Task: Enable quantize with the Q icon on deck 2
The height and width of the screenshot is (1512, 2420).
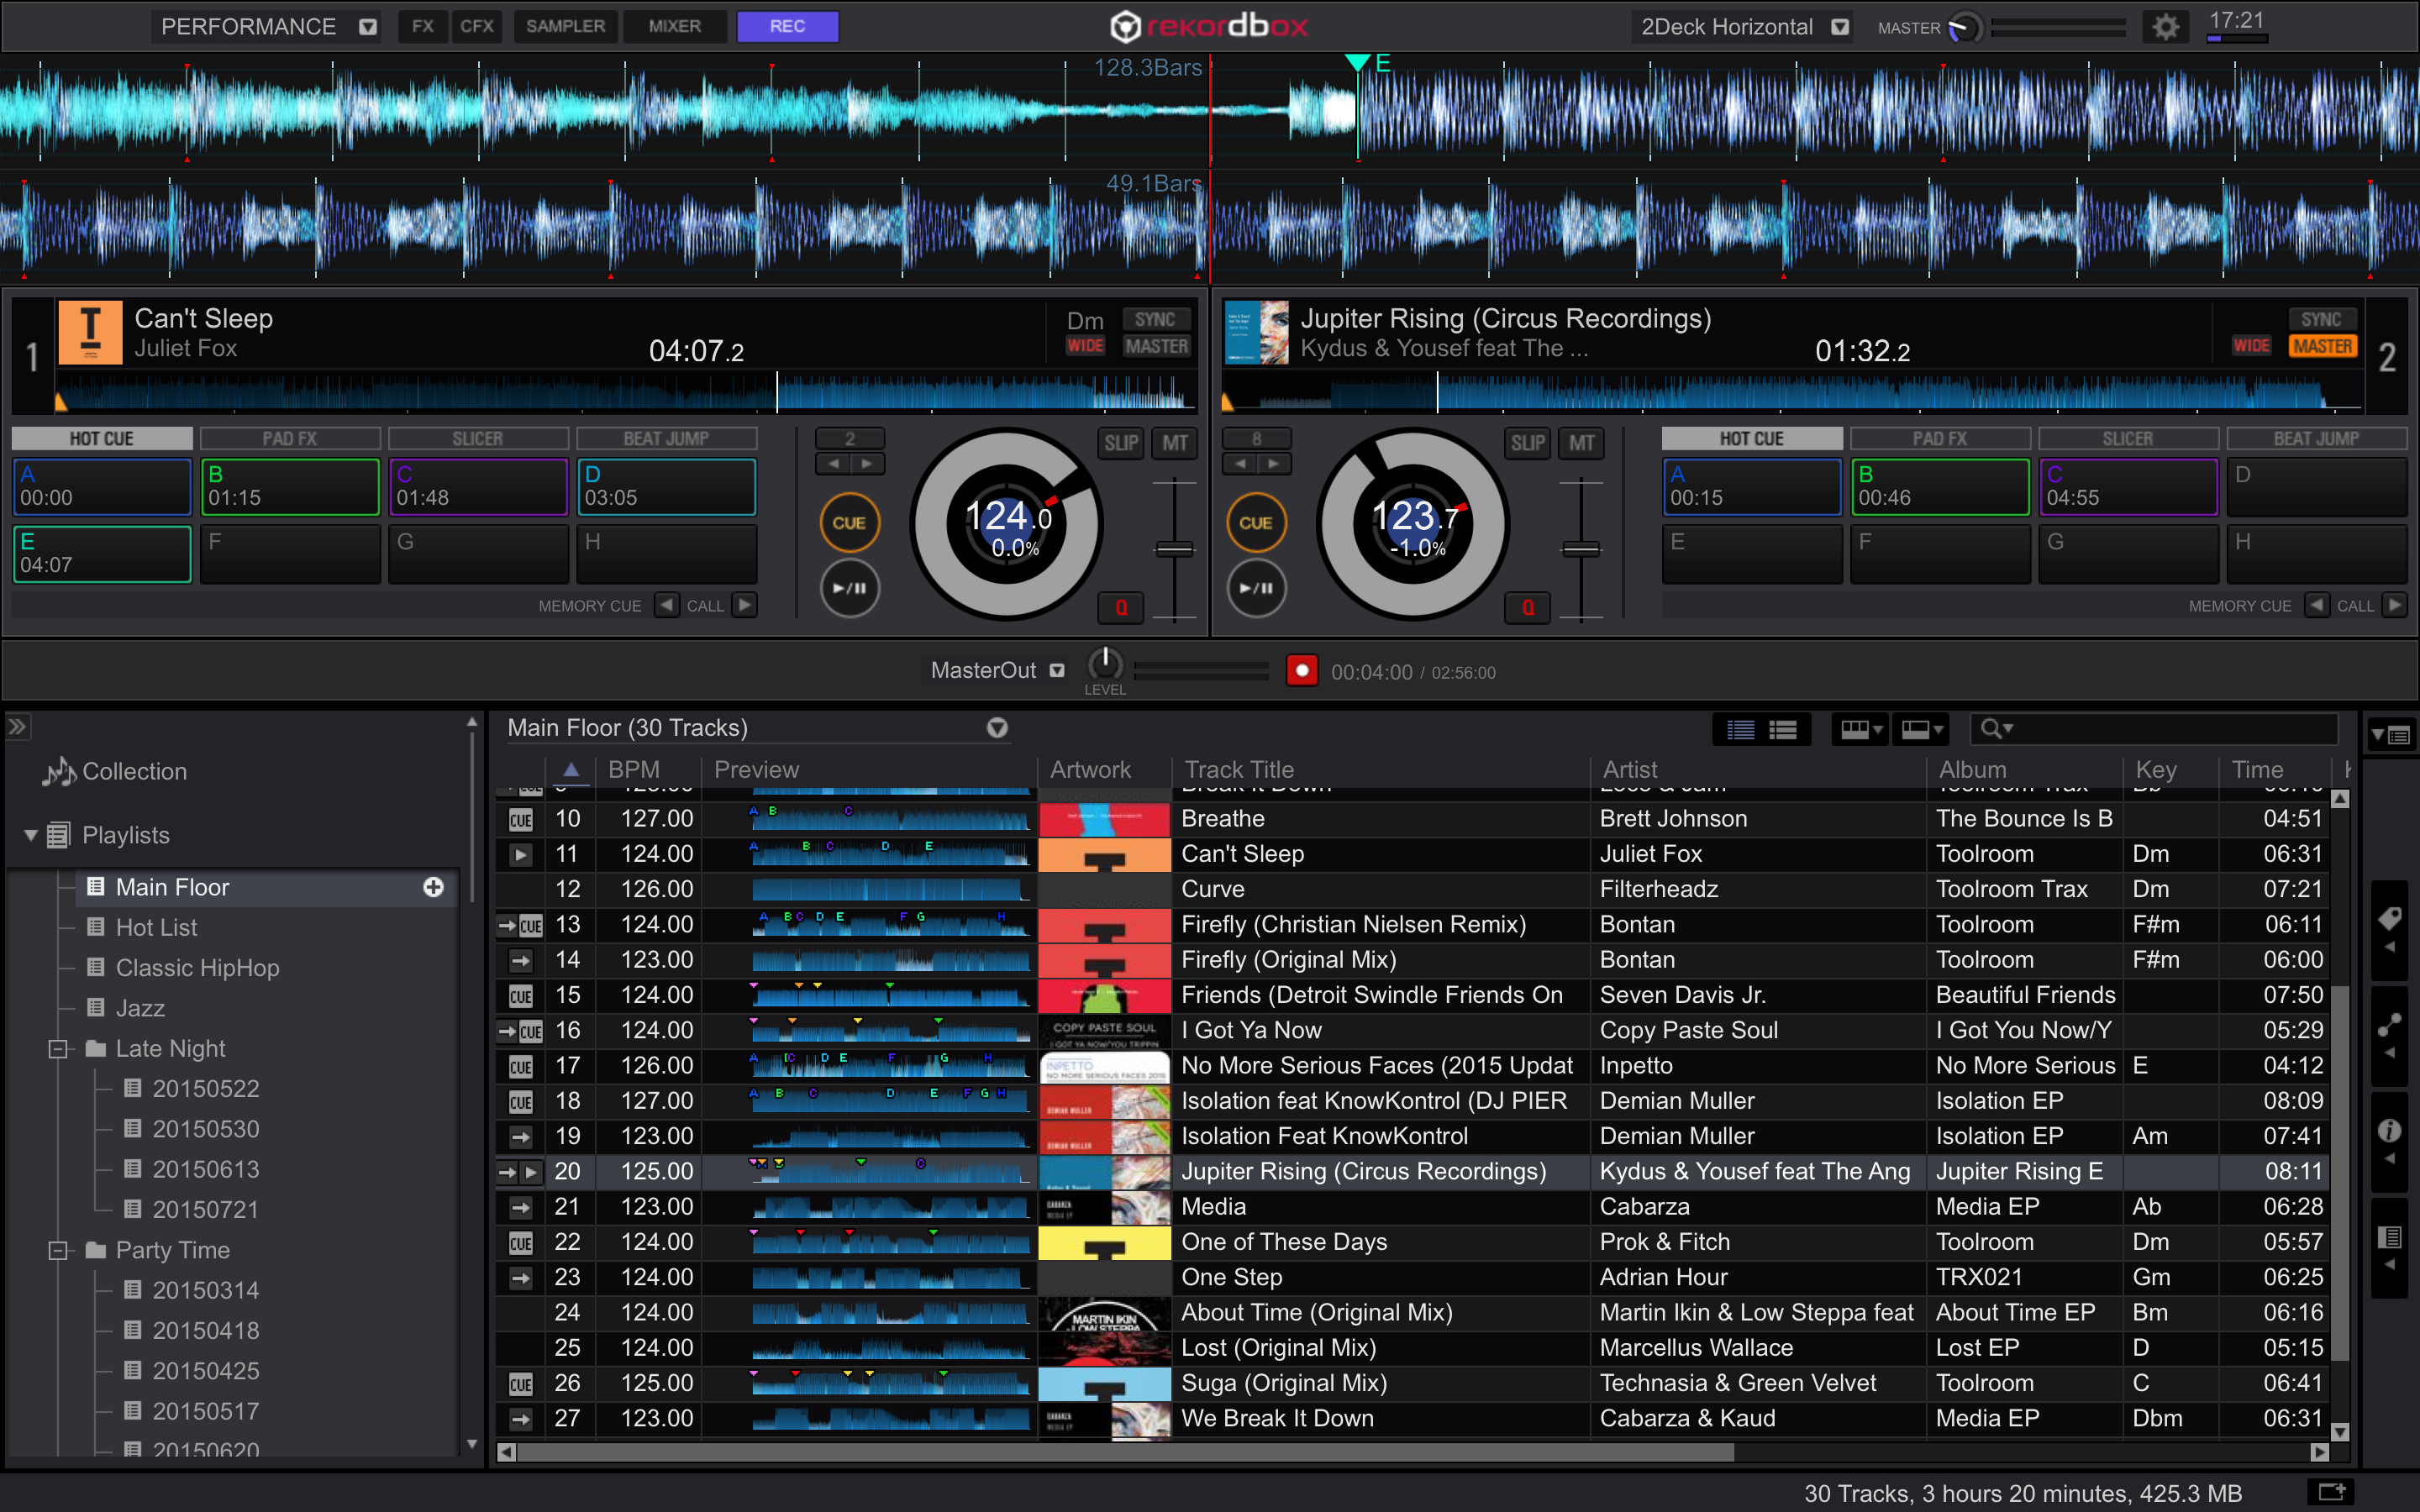Action: (x=1527, y=607)
